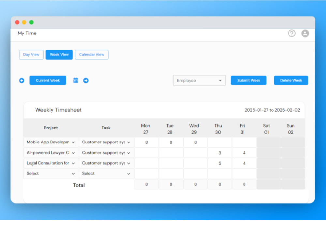
Task: Switch to Day View tab
Action: tap(31, 55)
